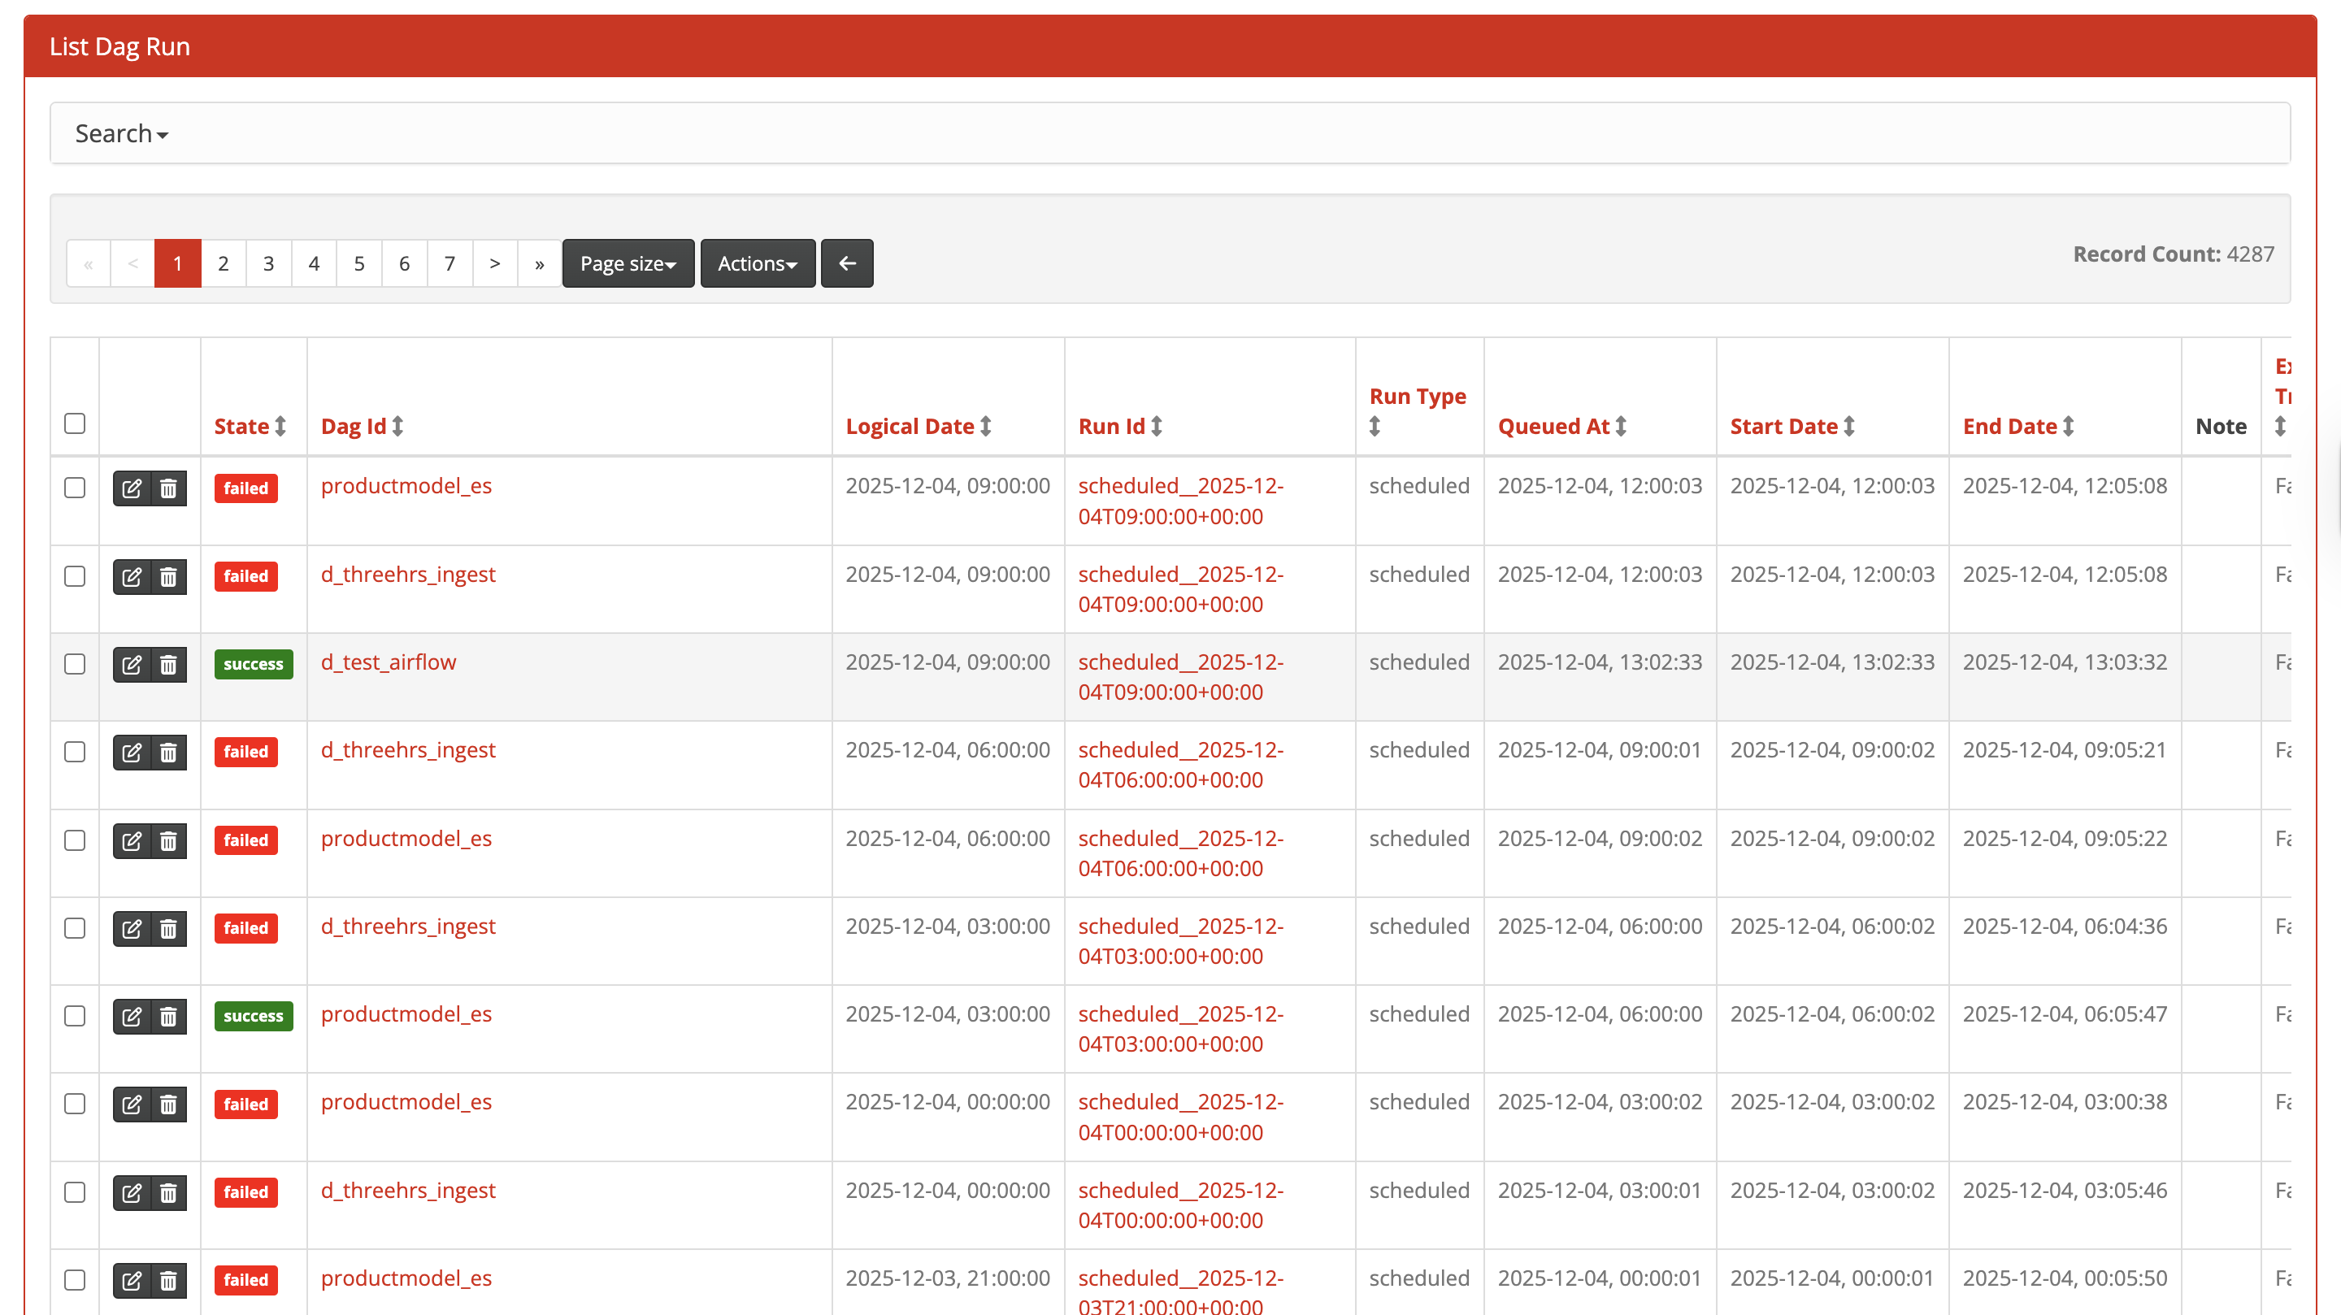Viewport: 2341px width, 1315px height.
Task: Open the Actions dropdown menu
Action: pyautogui.click(x=757, y=263)
